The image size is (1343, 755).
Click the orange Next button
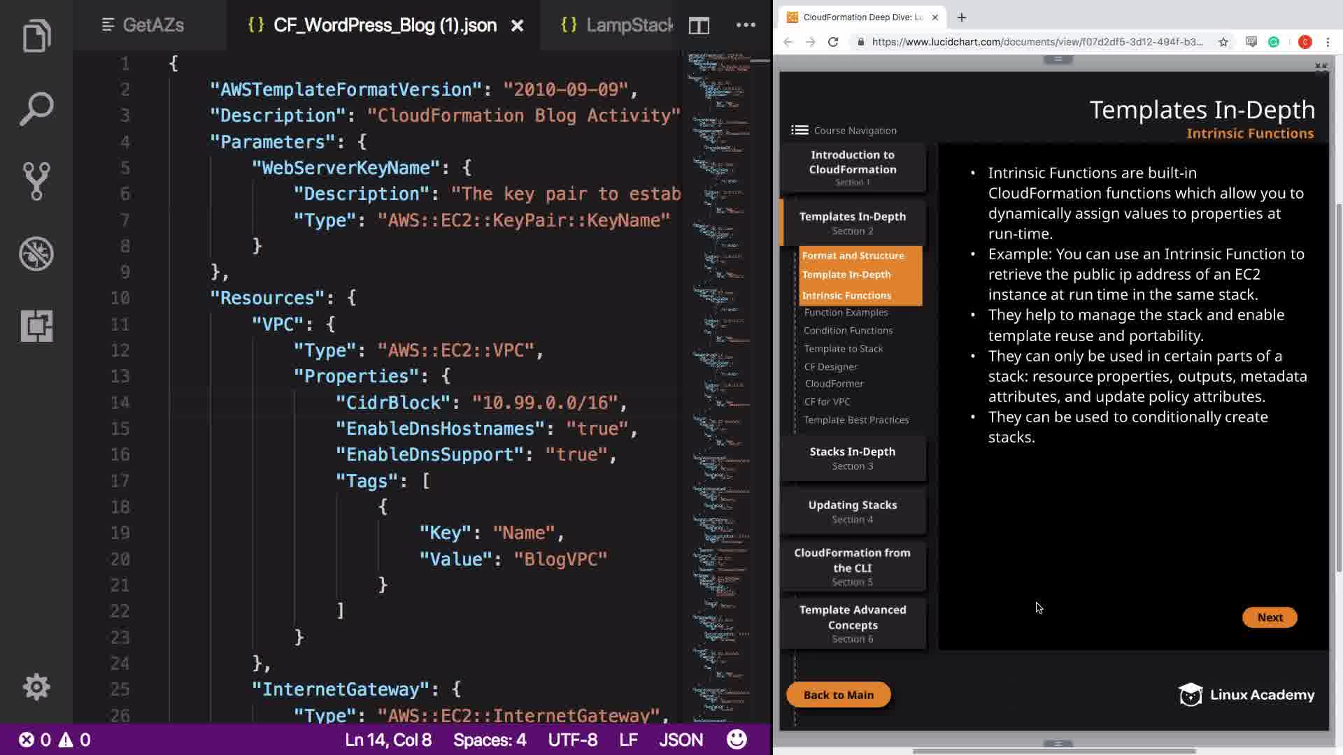click(1270, 617)
